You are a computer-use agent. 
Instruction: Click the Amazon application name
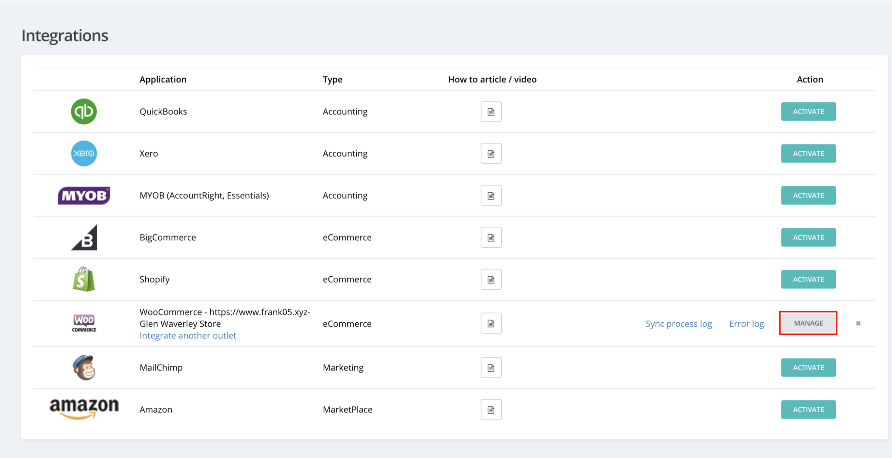point(156,410)
